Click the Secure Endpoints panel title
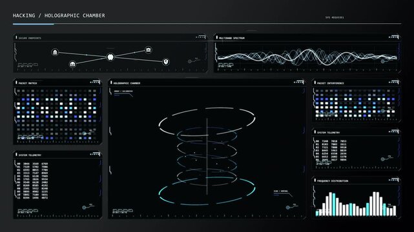Screen dimensions: 414x232 [x=30, y=38]
